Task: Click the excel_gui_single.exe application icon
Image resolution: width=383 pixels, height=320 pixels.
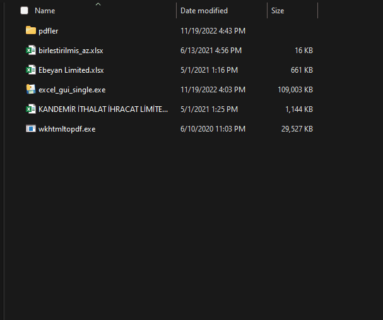Action: pos(30,89)
